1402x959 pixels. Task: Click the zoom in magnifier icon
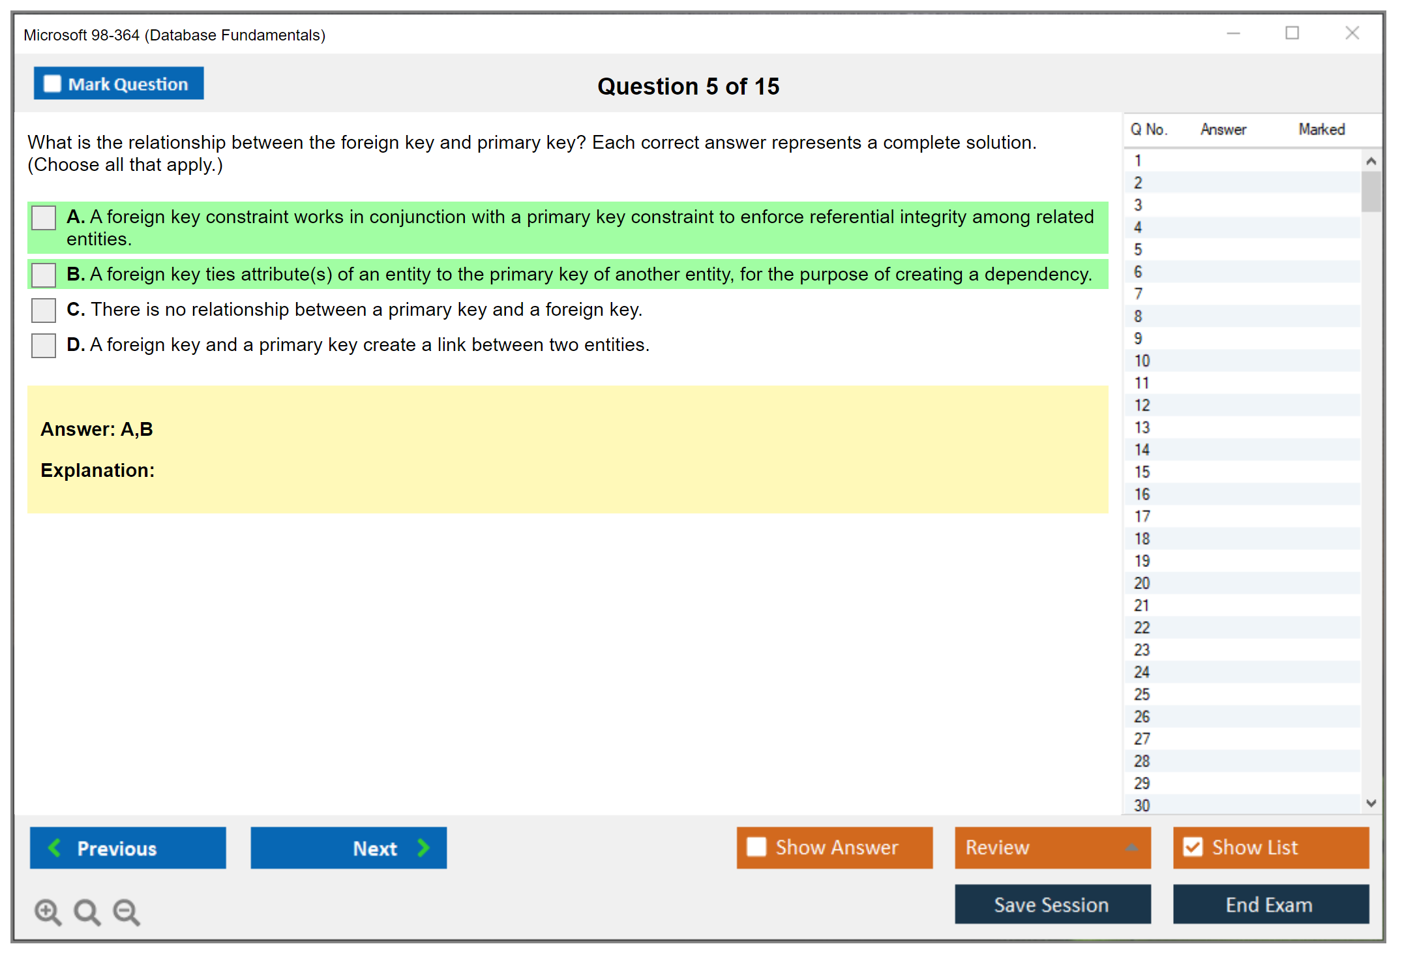(48, 911)
